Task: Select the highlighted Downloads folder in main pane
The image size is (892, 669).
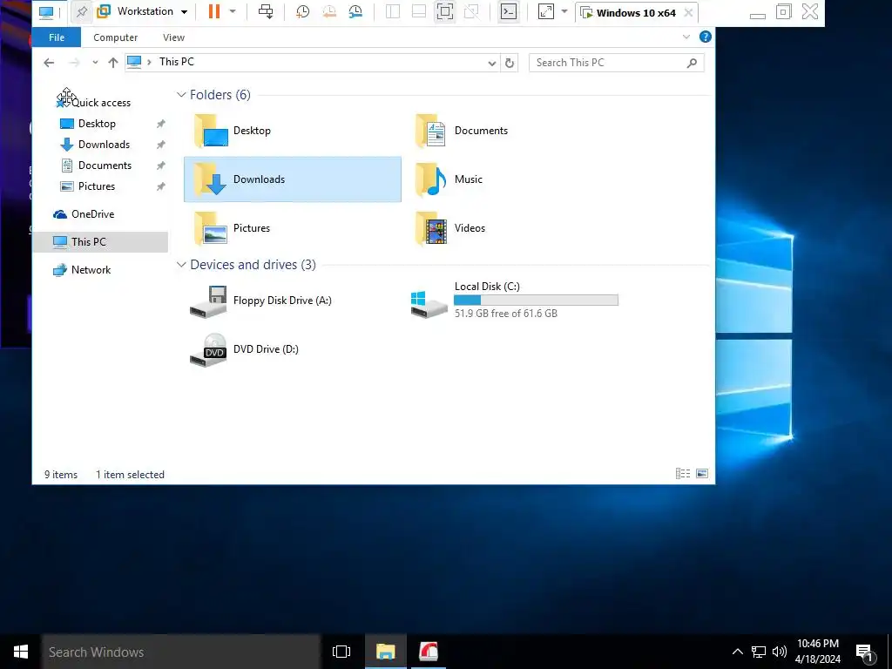Action: (x=293, y=179)
